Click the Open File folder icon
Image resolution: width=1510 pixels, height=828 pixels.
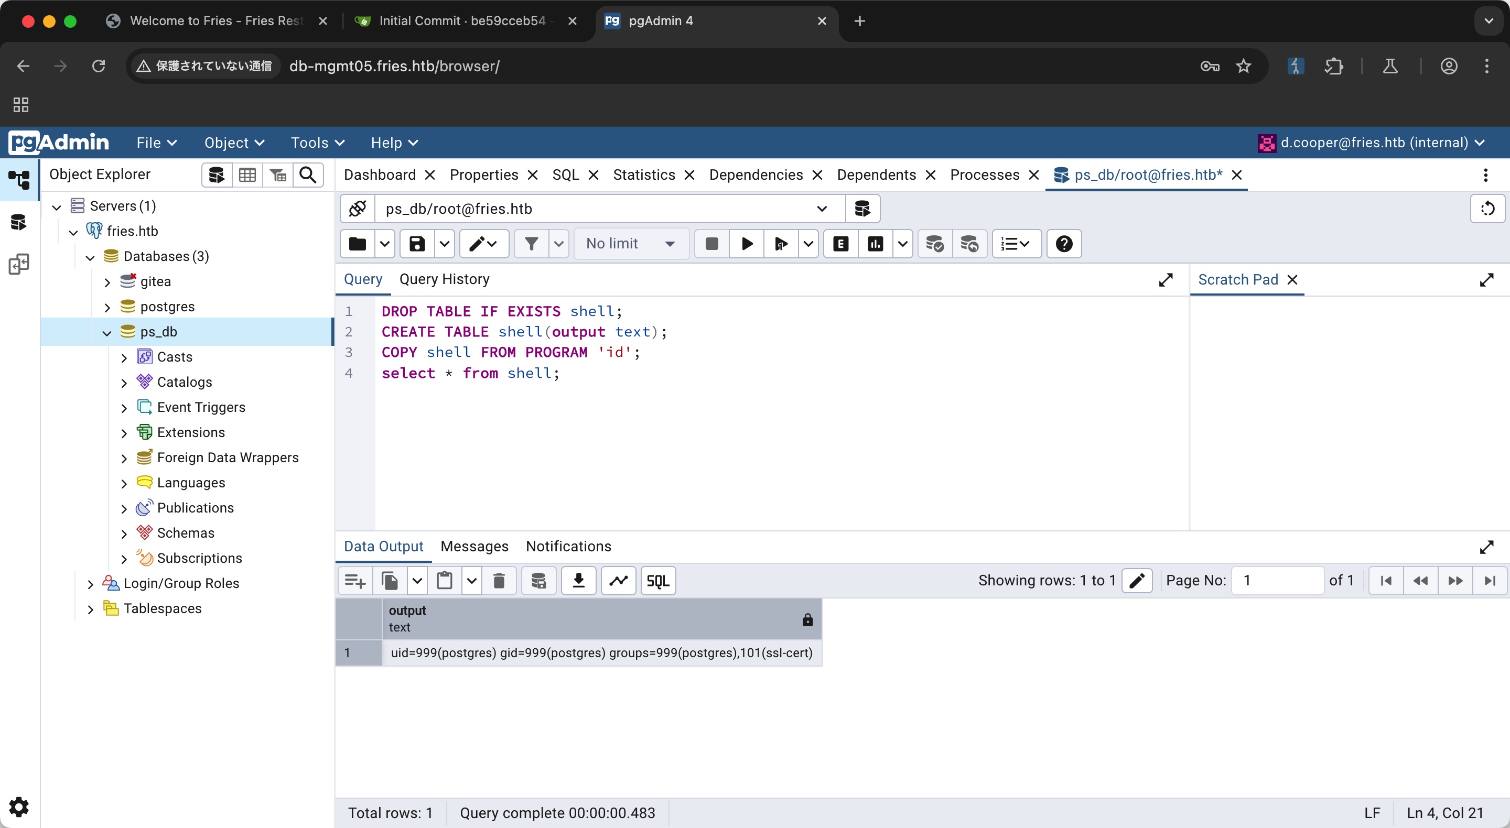pyautogui.click(x=357, y=244)
